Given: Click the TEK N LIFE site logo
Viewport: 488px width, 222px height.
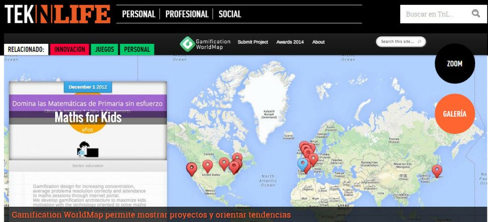Looking at the screenshot, I should [58, 14].
